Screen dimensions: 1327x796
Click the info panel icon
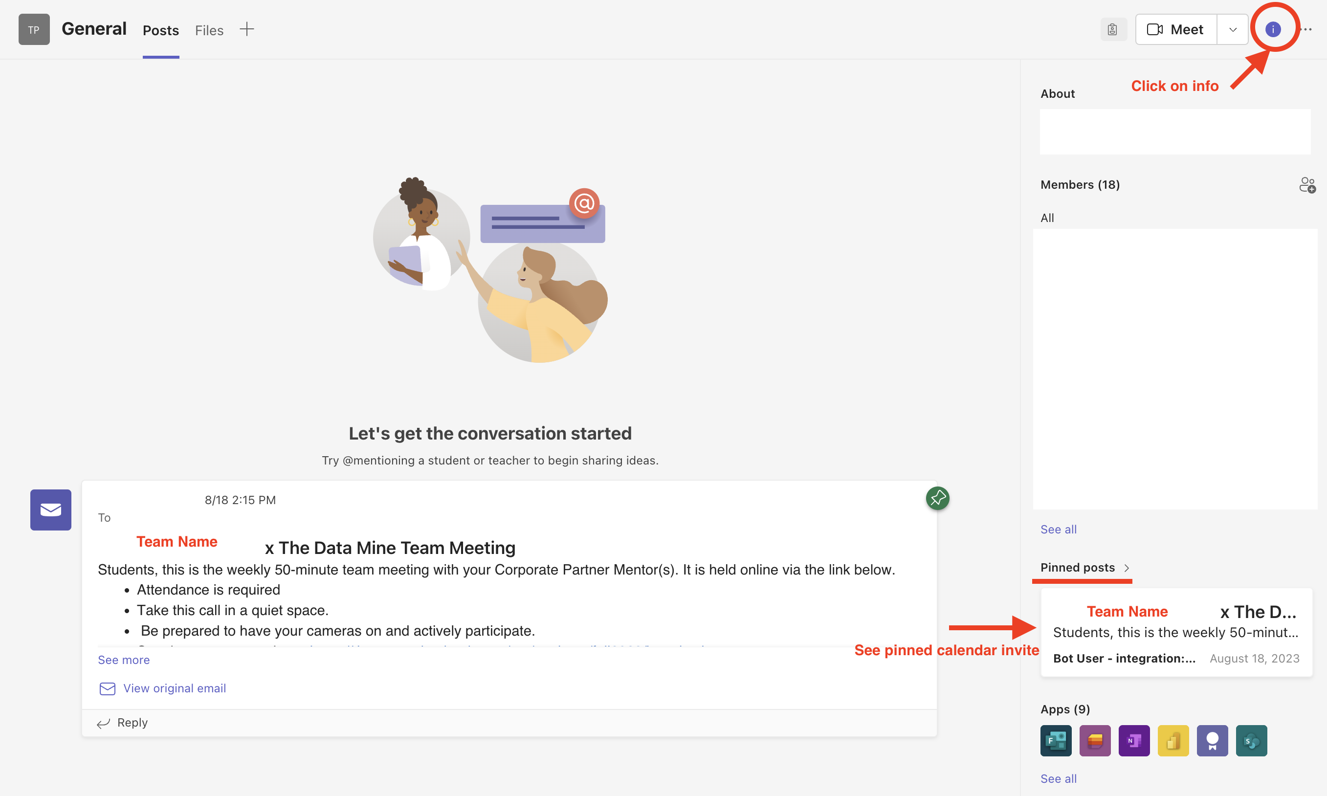pos(1273,29)
